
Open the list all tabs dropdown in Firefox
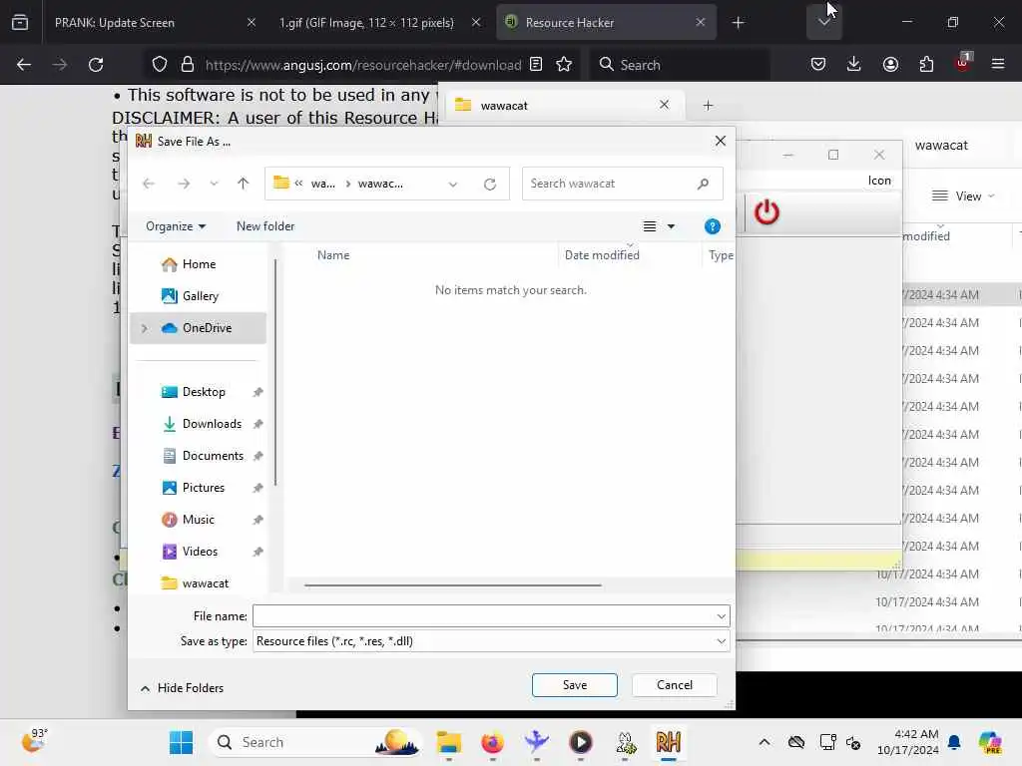tap(823, 23)
